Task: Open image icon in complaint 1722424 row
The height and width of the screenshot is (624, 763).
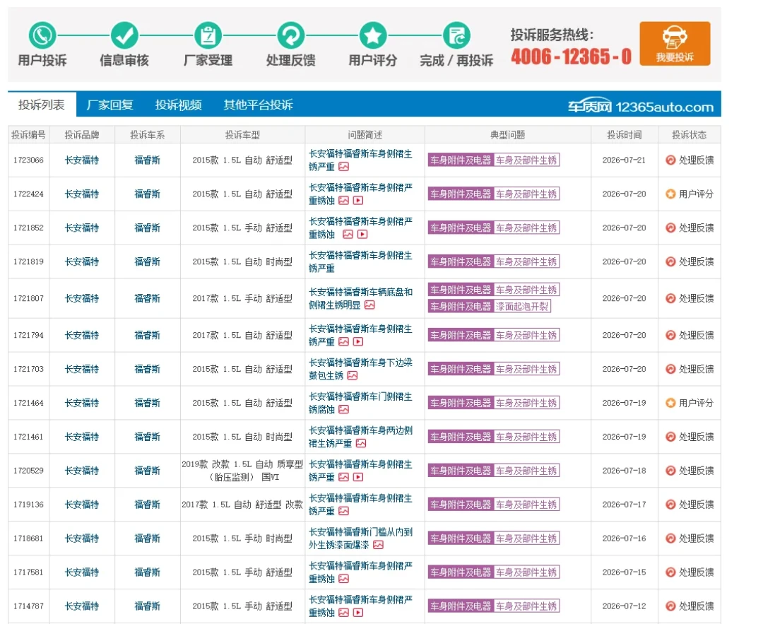Action: click(343, 201)
